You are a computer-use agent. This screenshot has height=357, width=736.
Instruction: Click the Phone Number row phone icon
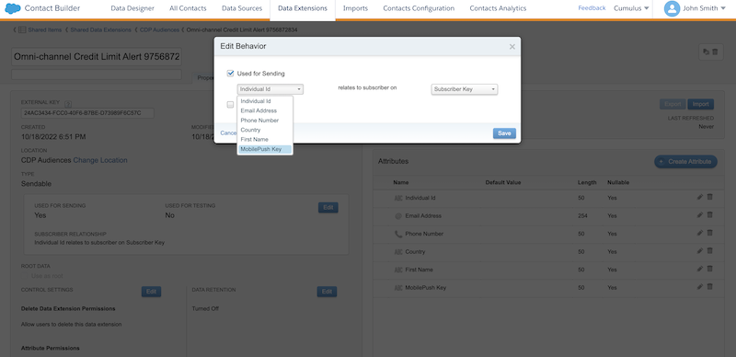[398, 234]
